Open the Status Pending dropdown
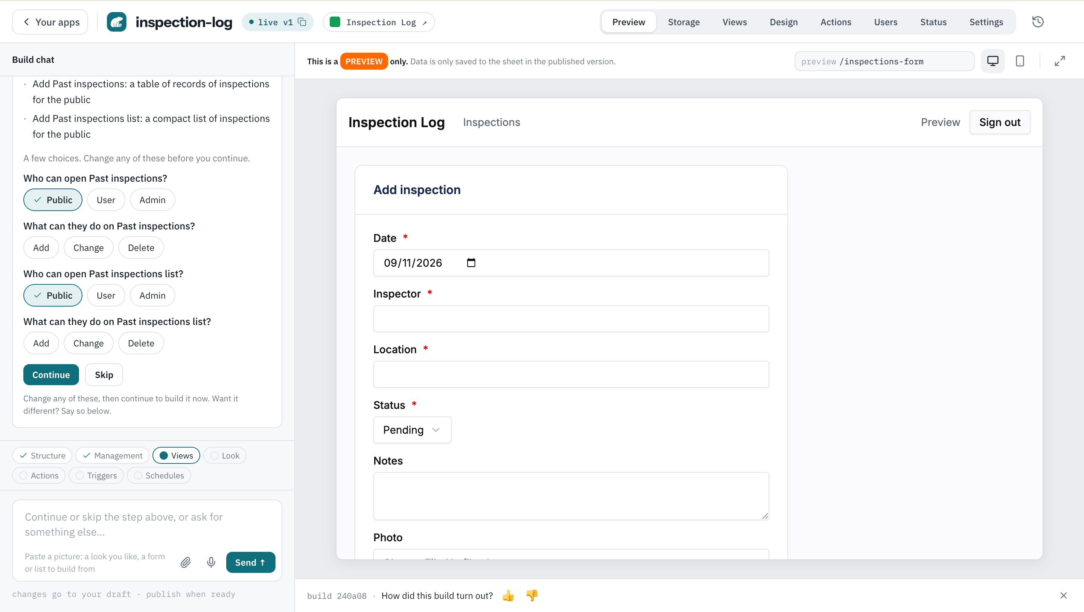 (x=412, y=430)
